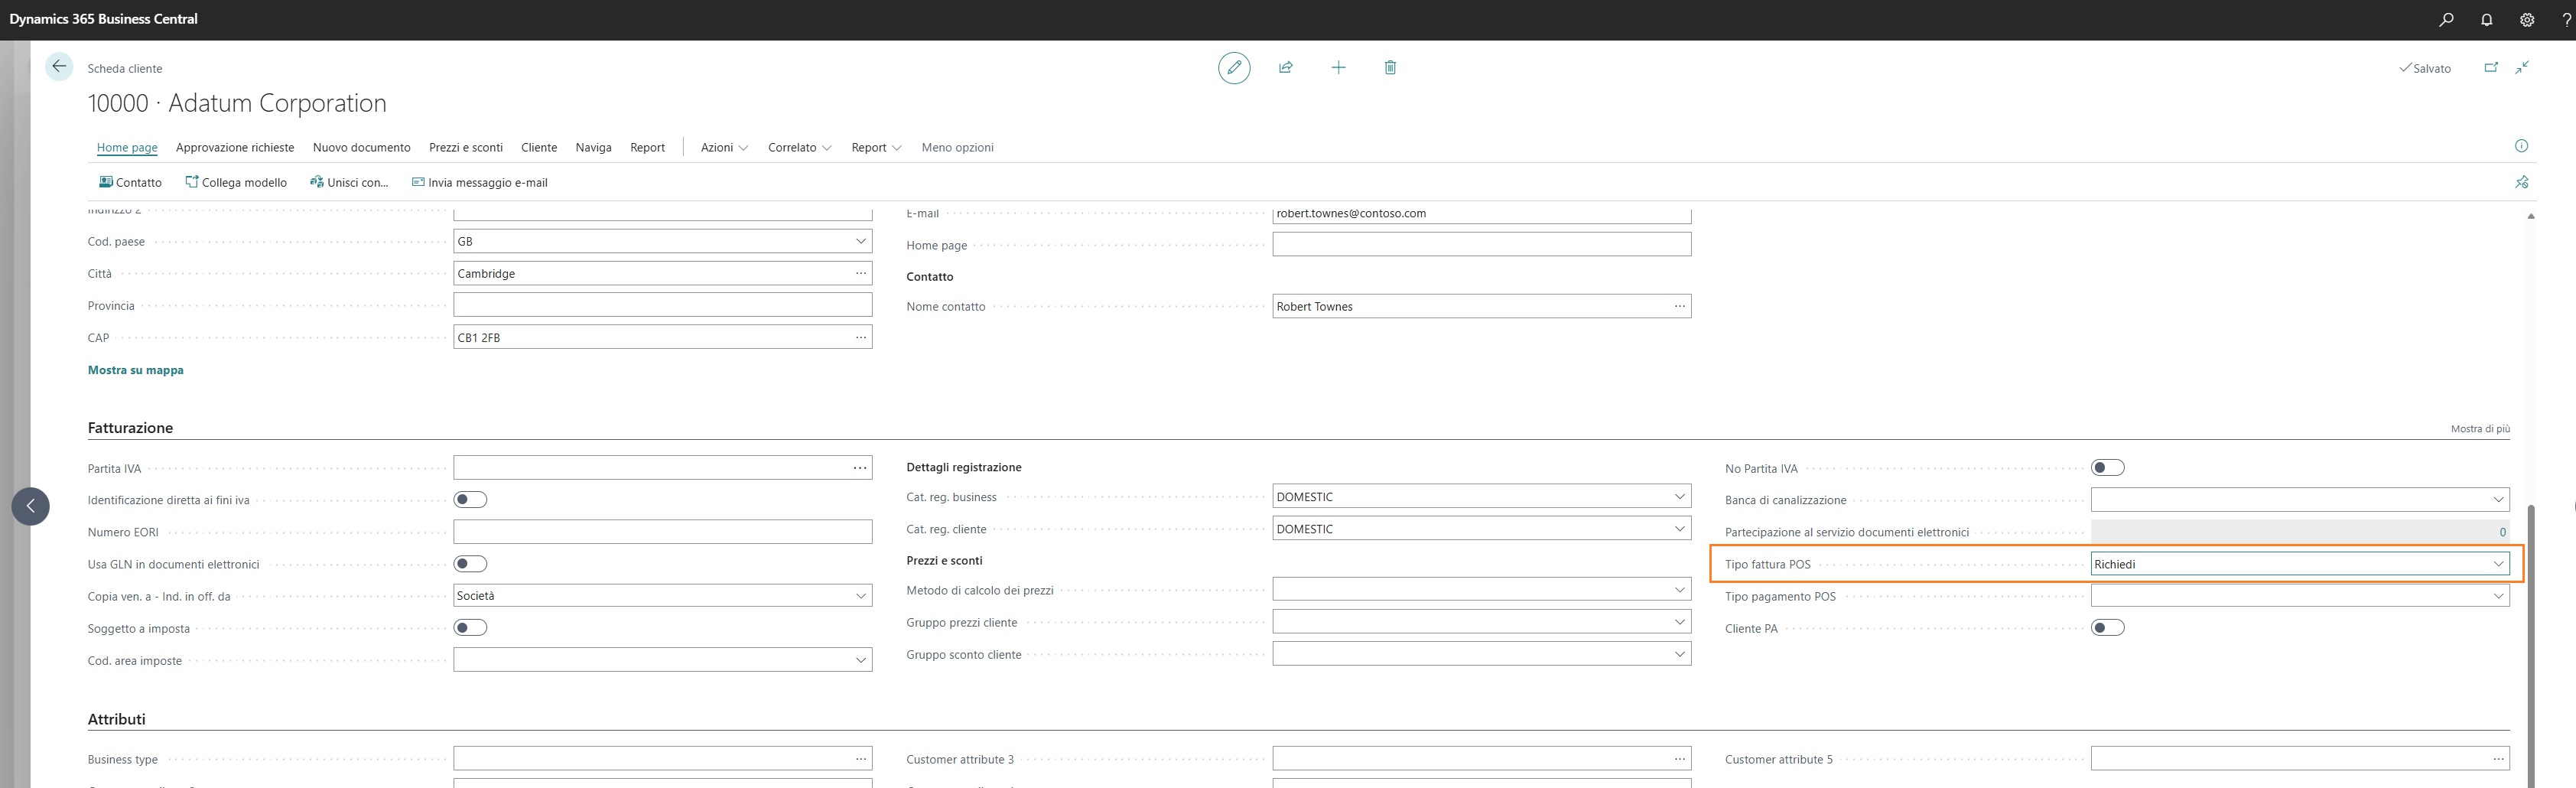Expand Cod. area imposte dropdown
Screen dimensions: 2576x788
click(860, 660)
